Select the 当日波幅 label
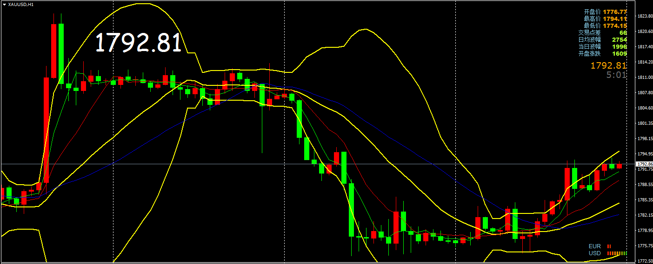 (590, 46)
